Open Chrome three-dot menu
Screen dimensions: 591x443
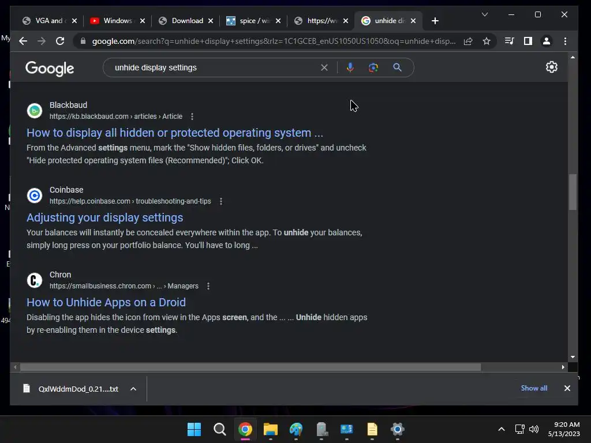(x=565, y=41)
